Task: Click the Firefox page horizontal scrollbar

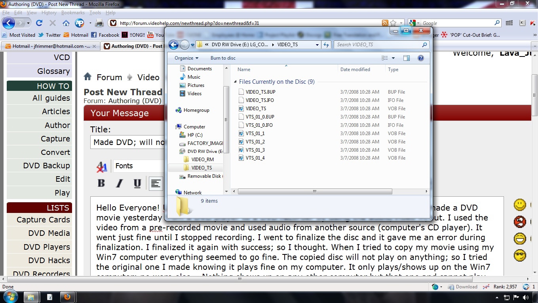Action: (x=240, y=279)
